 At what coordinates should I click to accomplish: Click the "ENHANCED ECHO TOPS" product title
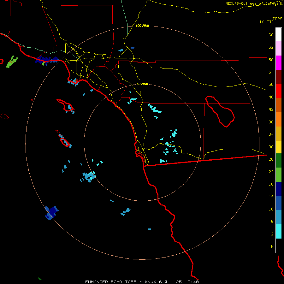[111, 282]
